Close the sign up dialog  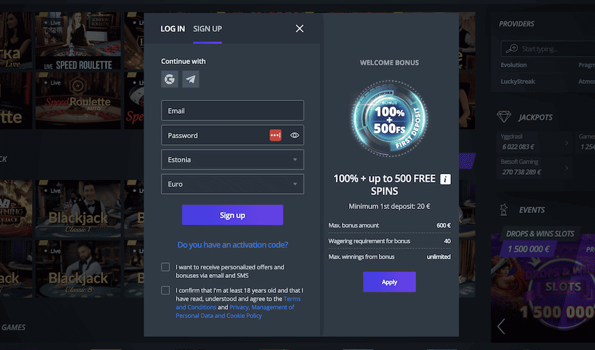coord(299,28)
